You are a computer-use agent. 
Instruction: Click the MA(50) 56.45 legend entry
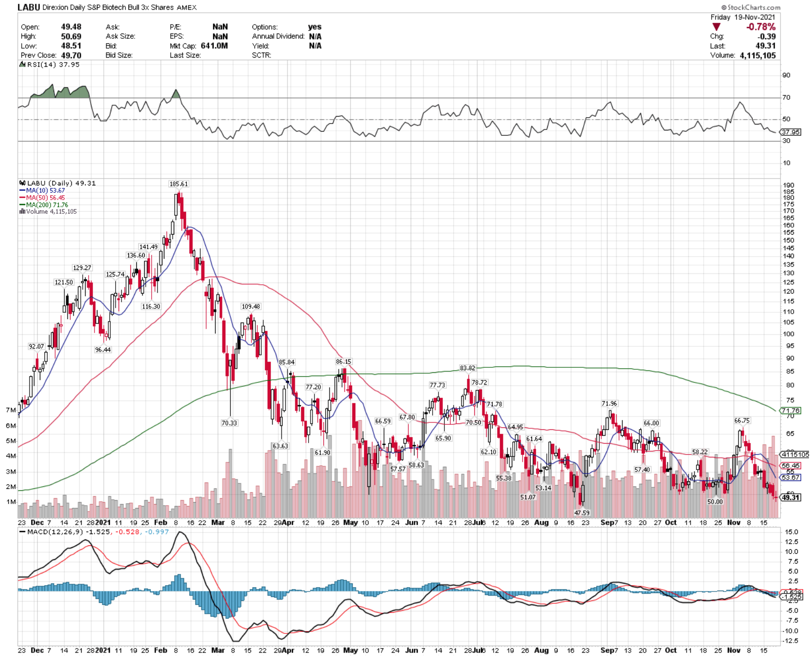coord(42,198)
